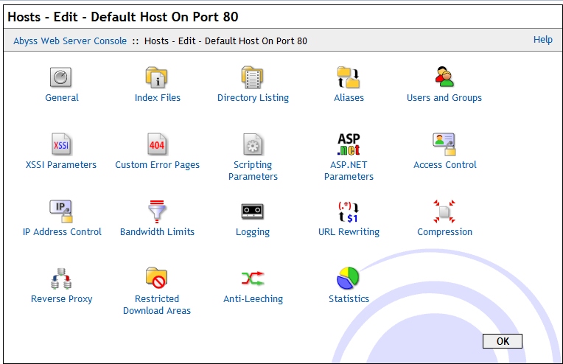Open the Logging cassette icon
Viewport: 563px width, 364px height.
pyautogui.click(x=253, y=211)
